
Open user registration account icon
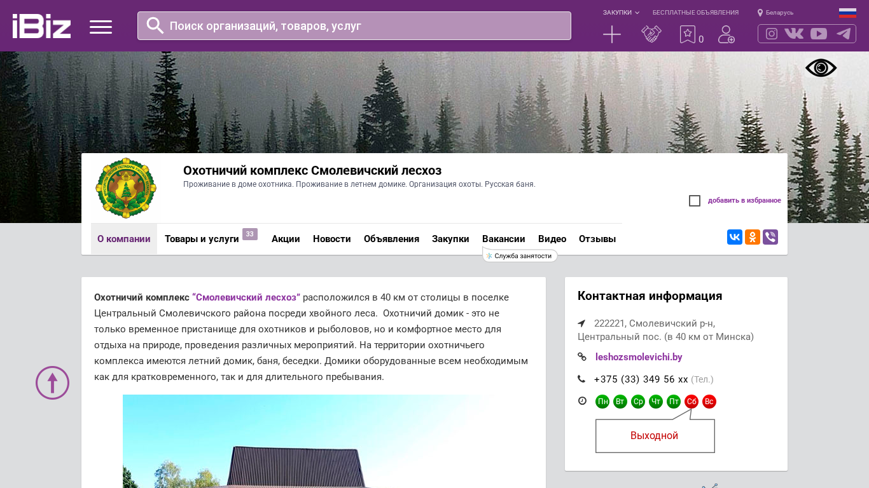click(x=726, y=34)
